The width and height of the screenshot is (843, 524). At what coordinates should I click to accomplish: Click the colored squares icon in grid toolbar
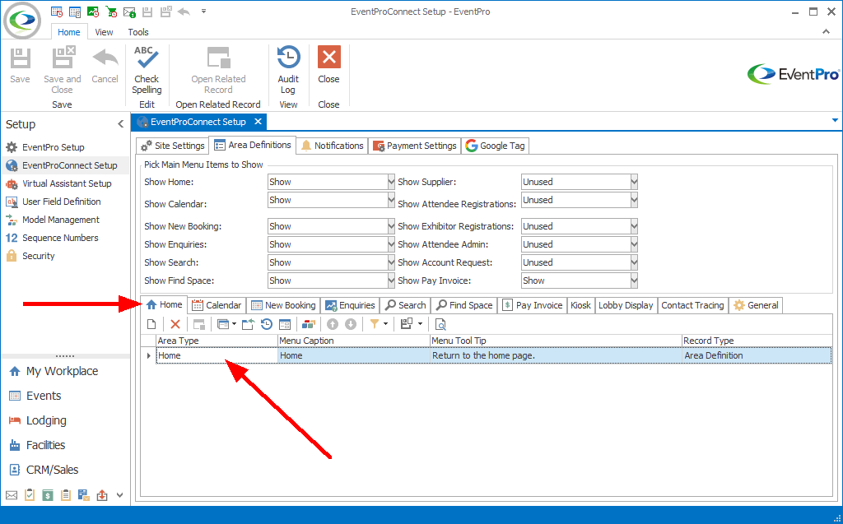(x=309, y=324)
